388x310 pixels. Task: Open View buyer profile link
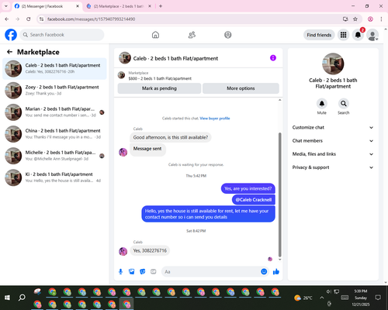click(x=215, y=119)
